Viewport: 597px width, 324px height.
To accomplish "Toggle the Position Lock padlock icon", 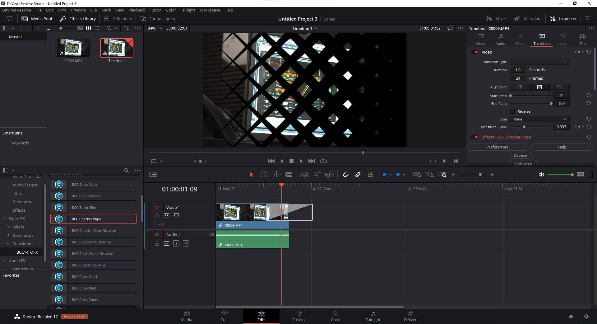I will pos(370,175).
